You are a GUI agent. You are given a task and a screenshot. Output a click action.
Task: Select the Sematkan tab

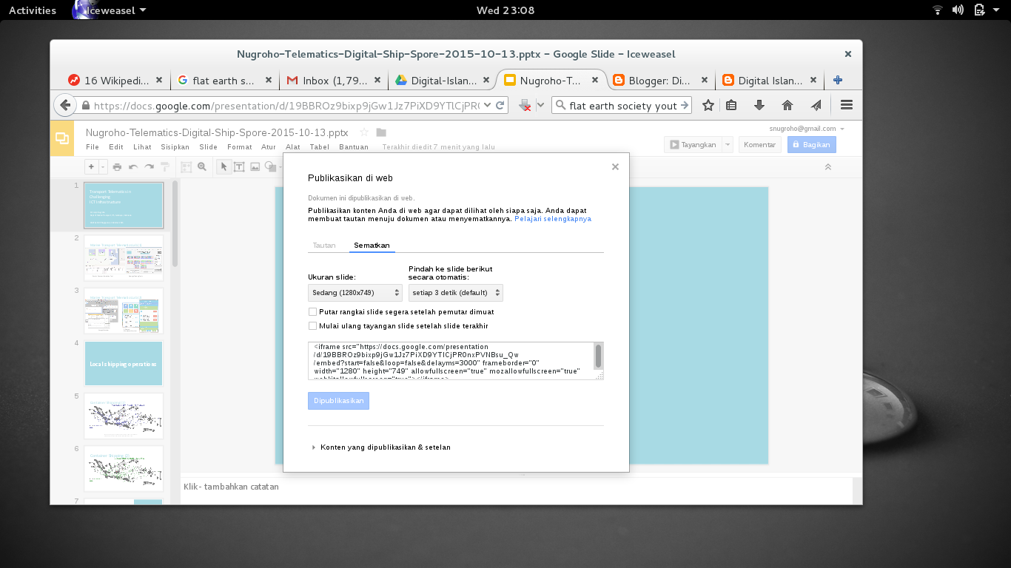point(372,246)
